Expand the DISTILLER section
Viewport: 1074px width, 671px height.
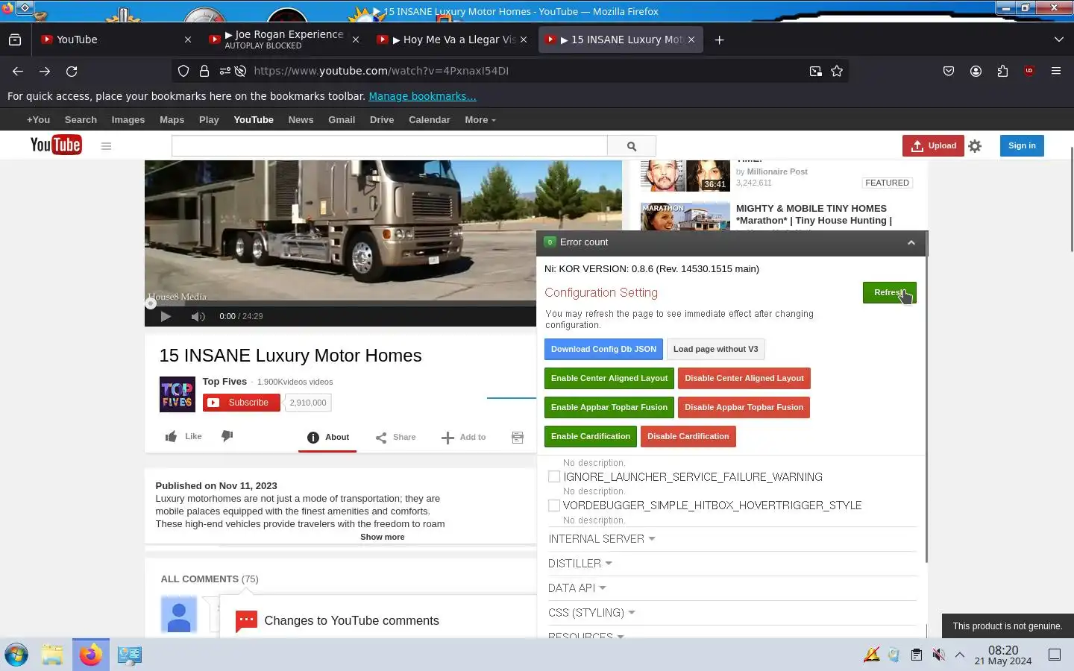(x=580, y=564)
